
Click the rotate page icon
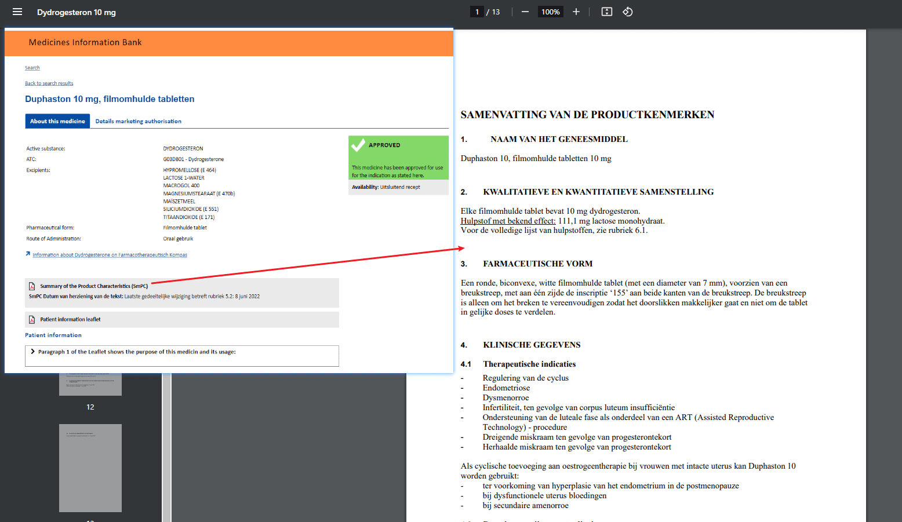tap(628, 12)
